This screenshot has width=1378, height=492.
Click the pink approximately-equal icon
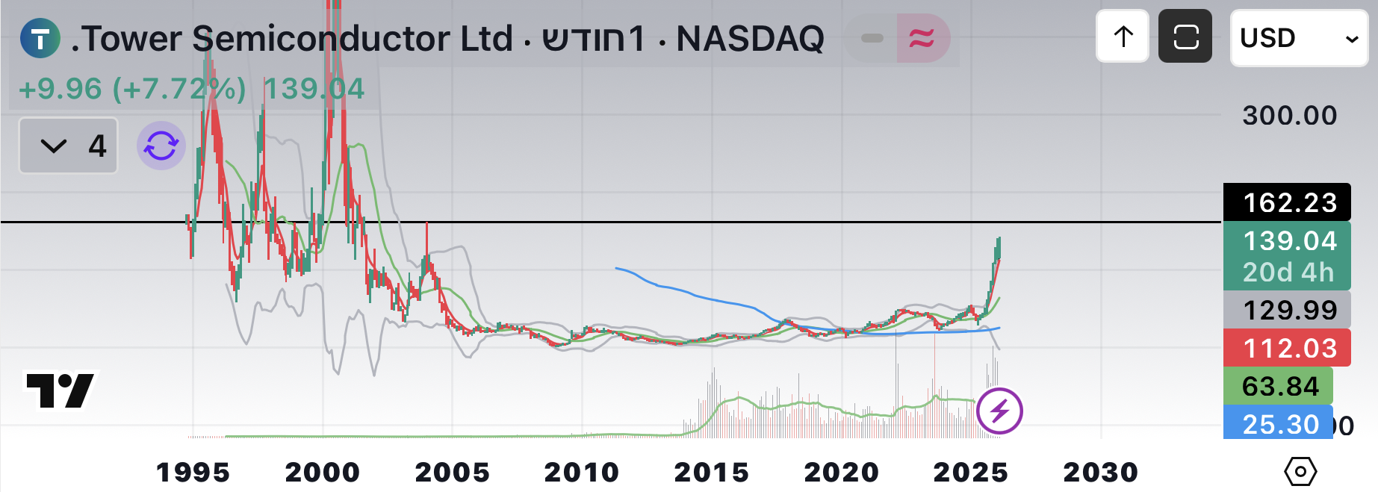tap(922, 38)
